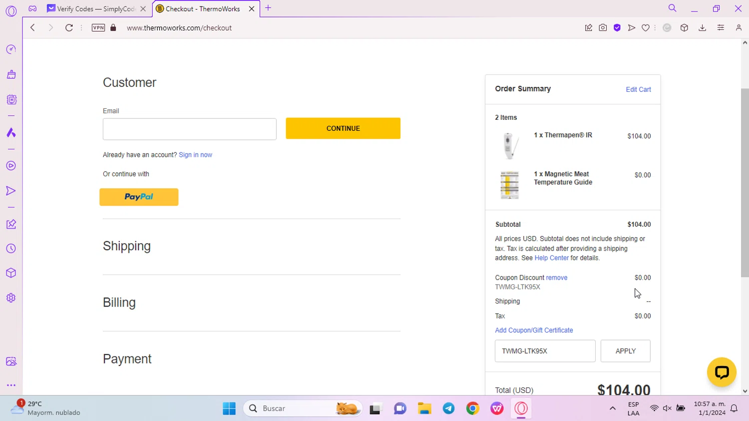The height and width of the screenshot is (421, 749).
Task: Show hidden system tray icons chevron
Action: 612,409
